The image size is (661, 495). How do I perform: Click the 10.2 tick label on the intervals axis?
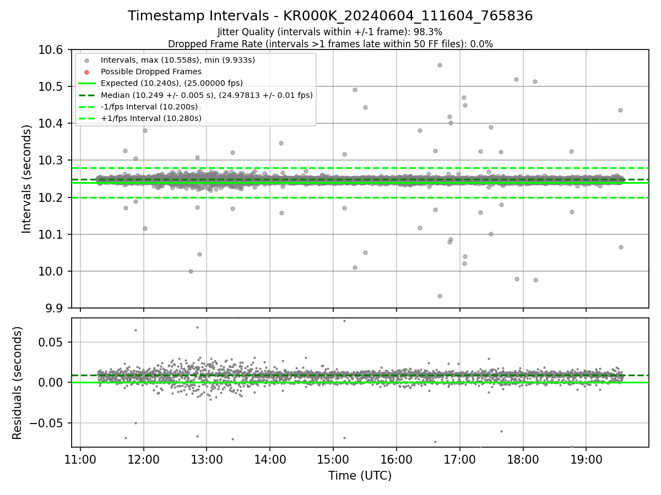click(x=51, y=197)
